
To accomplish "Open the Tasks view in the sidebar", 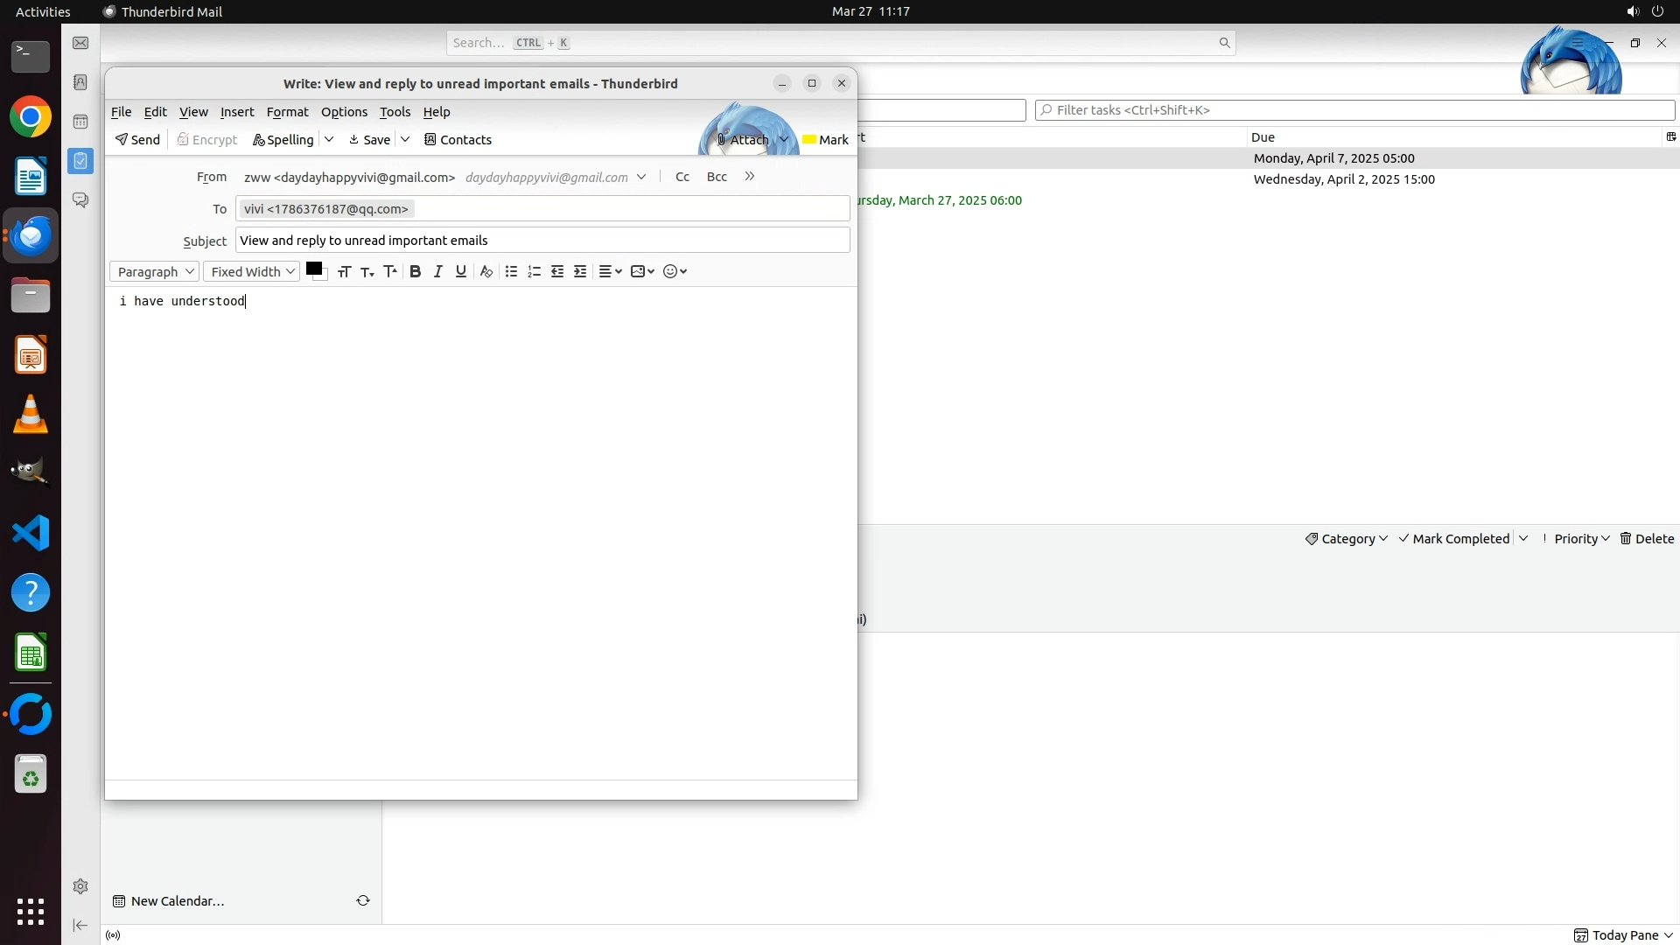I will (x=80, y=160).
